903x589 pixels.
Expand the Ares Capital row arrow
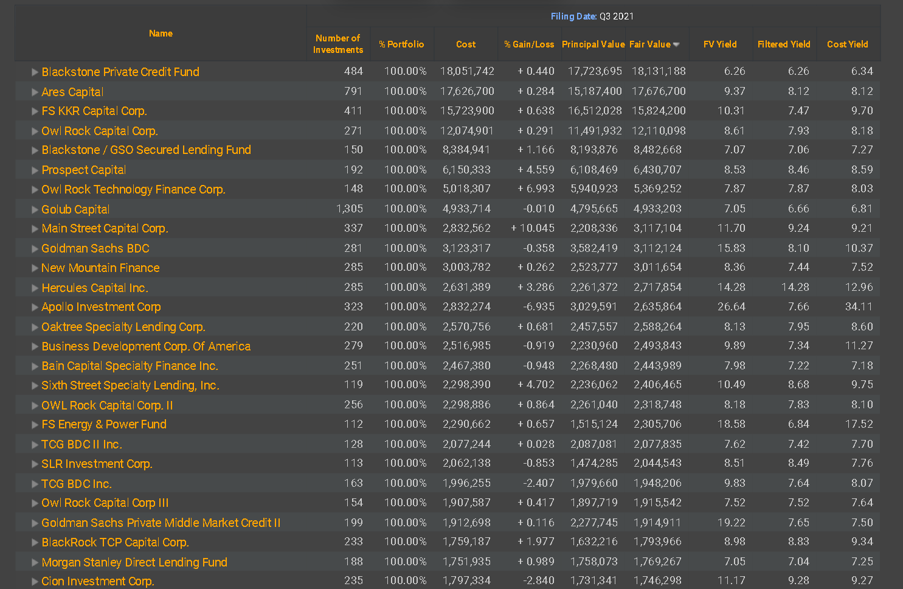click(x=35, y=92)
